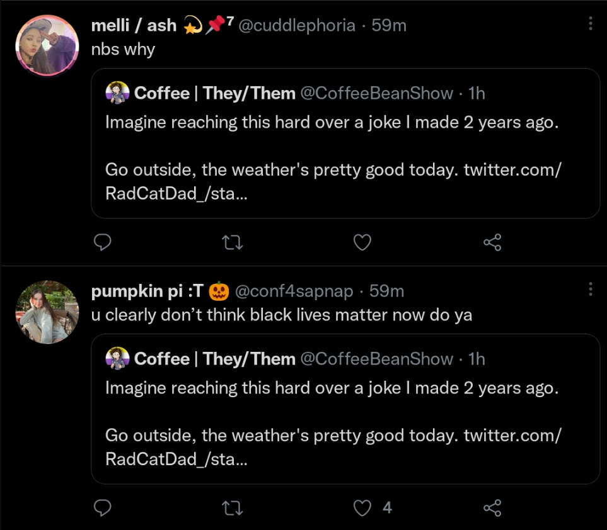Open pumpkin pi's profile picture
This screenshot has height=530, width=607.
pyautogui.click(x=47, y=312)
